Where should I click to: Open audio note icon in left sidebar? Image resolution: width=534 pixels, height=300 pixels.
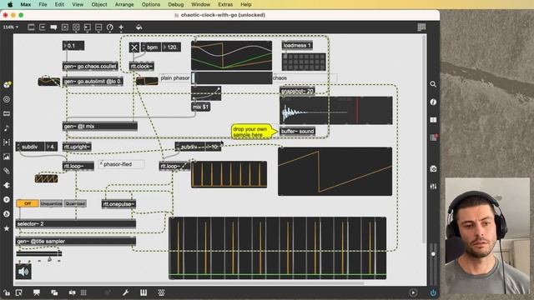pyautogui.click(x=7, y=127)
